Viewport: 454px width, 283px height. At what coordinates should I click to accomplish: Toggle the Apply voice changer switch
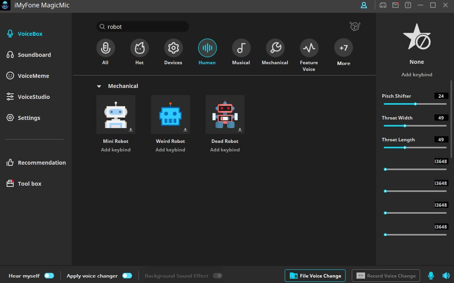(127, 276)
